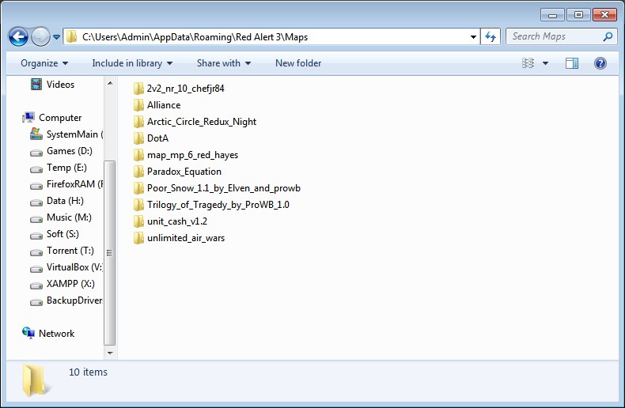Select the address bar path text
Screen dimensions: 625x408
(195, 37)
